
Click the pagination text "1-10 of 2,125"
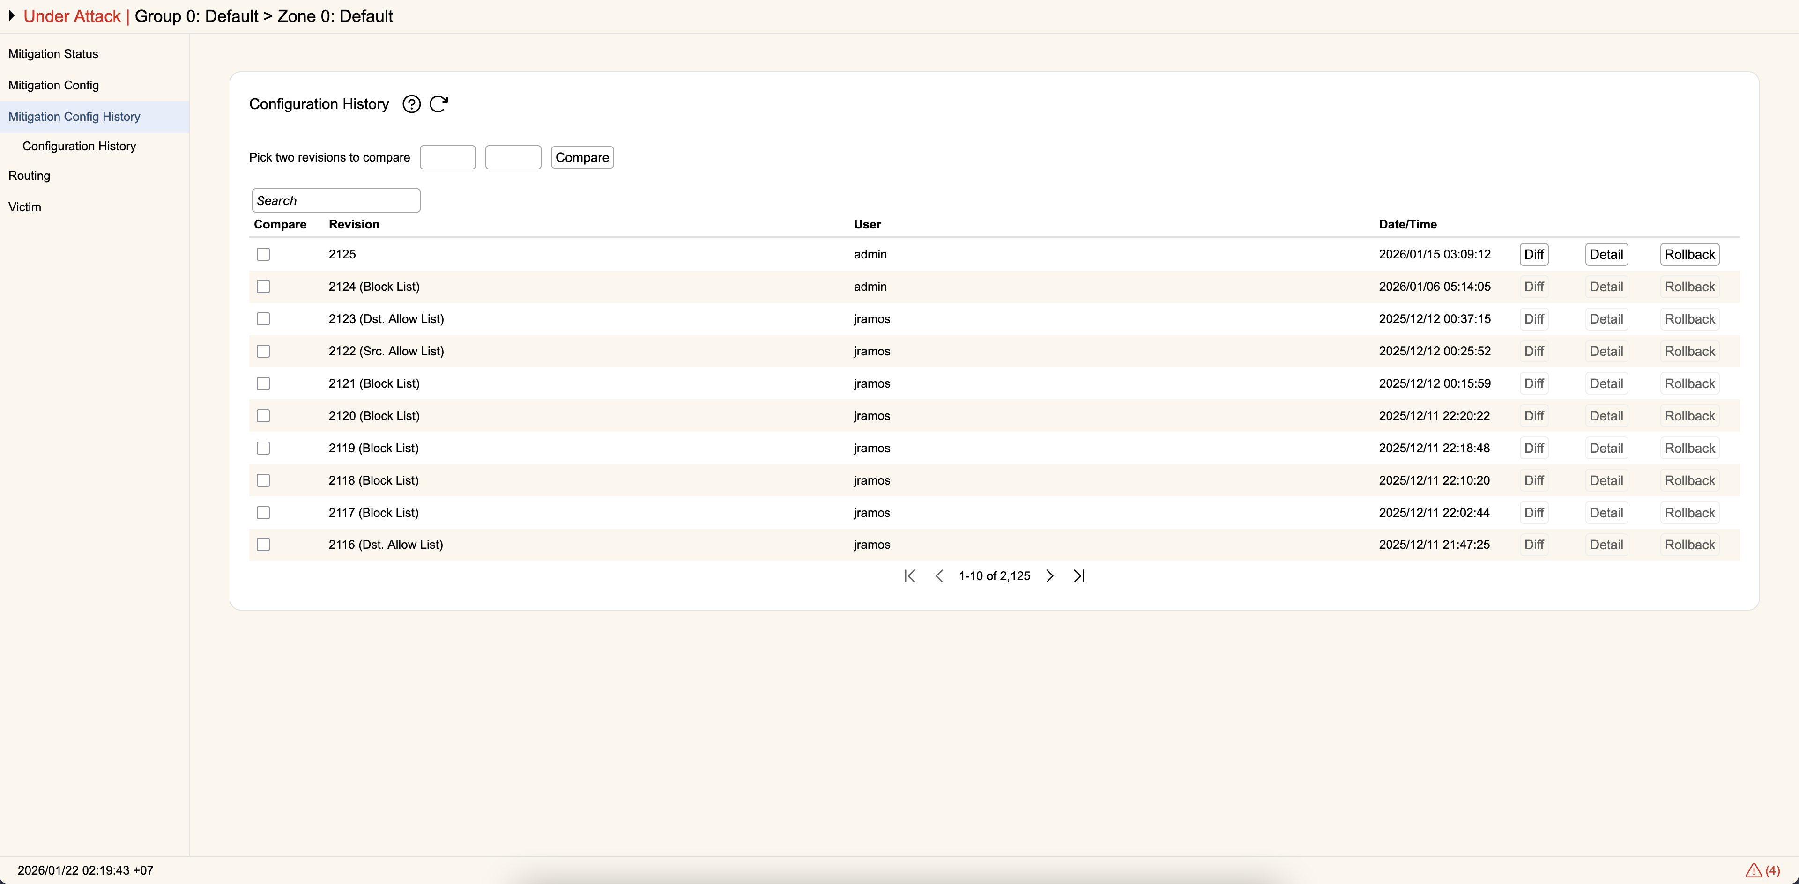(995, 575)
